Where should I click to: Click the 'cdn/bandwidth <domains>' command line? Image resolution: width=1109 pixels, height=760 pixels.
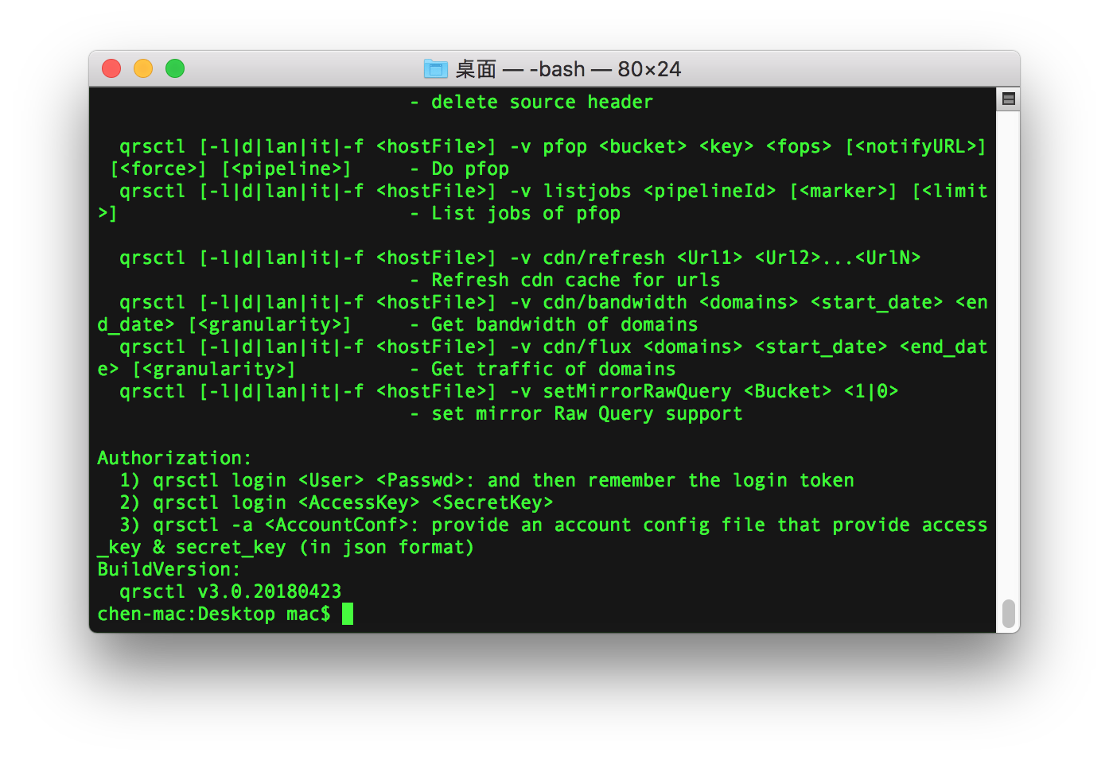click(554, 302)
